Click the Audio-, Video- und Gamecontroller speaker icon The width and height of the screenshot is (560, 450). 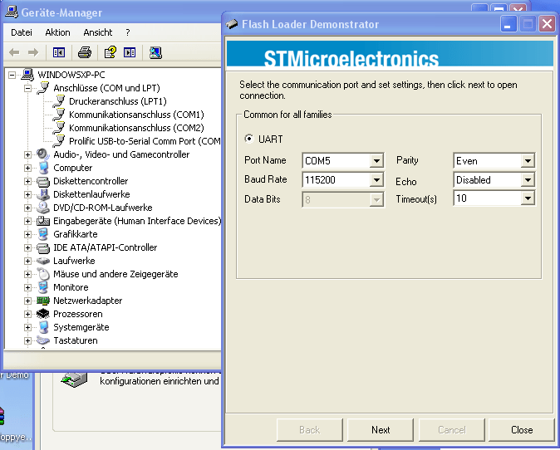43,154
